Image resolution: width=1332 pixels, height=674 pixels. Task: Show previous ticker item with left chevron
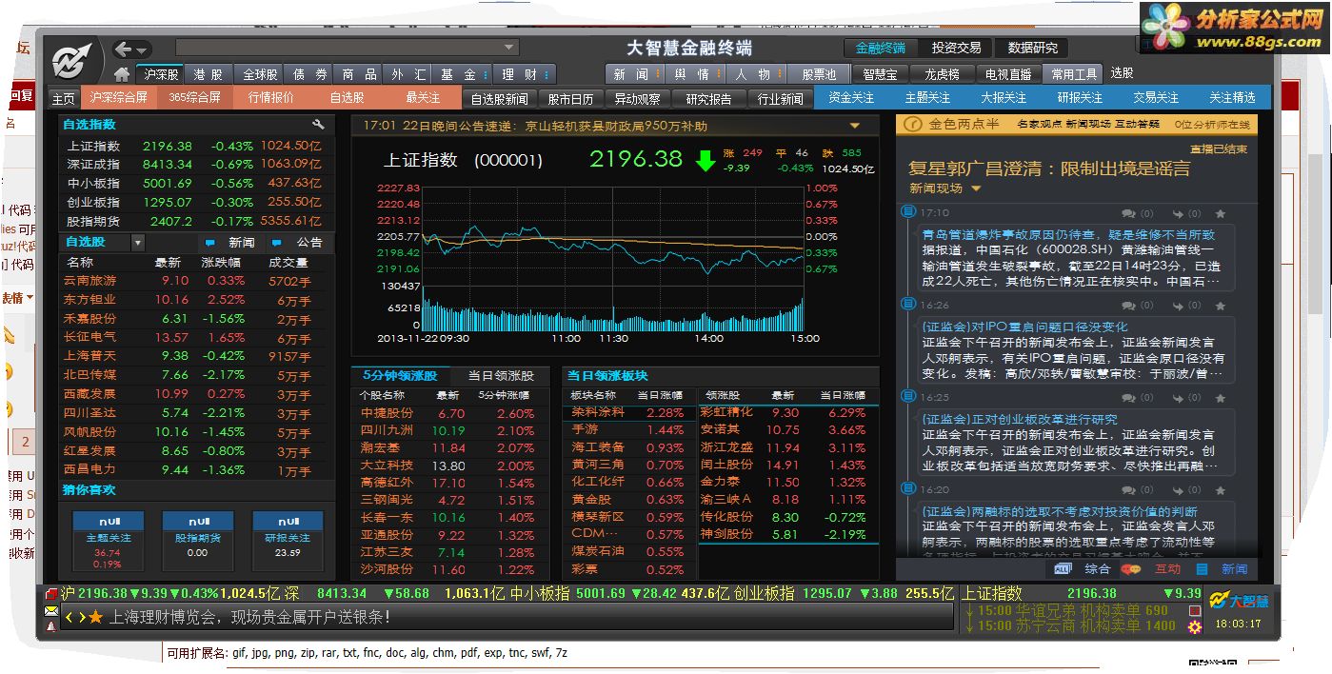(x=69, y=618)
